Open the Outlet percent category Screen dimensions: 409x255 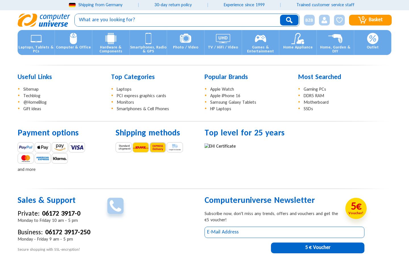pos(373,42)
